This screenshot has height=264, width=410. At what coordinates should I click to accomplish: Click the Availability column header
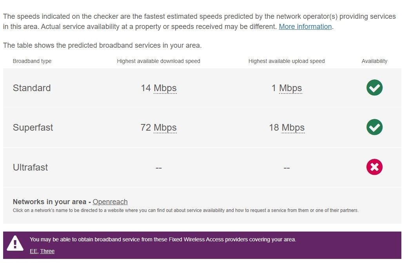point(374,61)
